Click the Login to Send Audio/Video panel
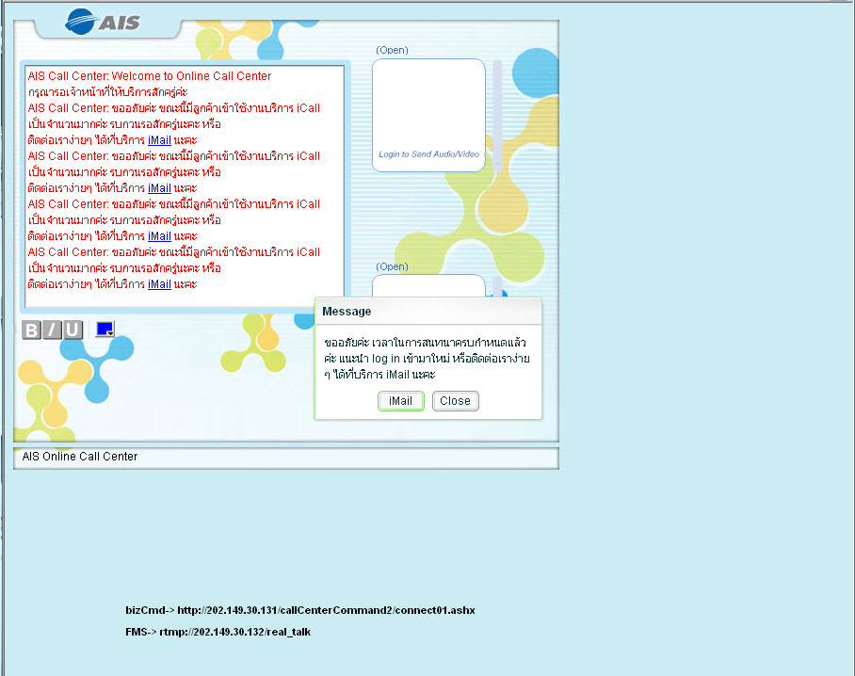855x676 pixels. 428,116
